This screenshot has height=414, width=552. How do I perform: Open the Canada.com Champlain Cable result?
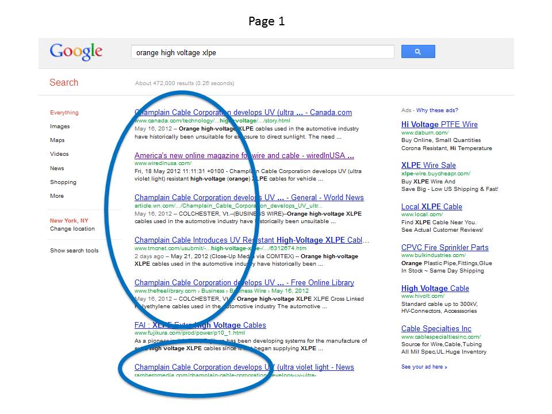243,112
